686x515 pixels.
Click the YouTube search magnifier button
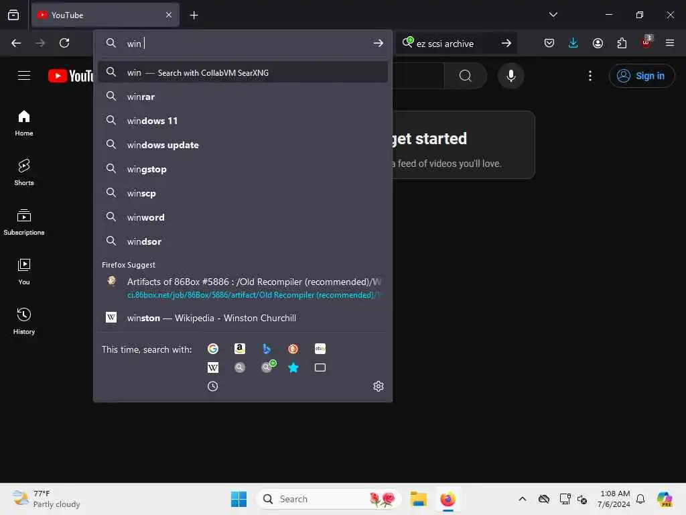pos(466,76)
